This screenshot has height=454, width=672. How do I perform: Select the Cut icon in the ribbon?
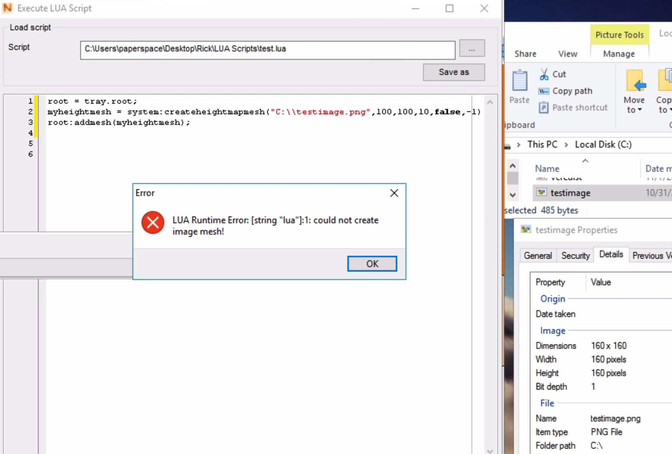click(x=544, y=74)
